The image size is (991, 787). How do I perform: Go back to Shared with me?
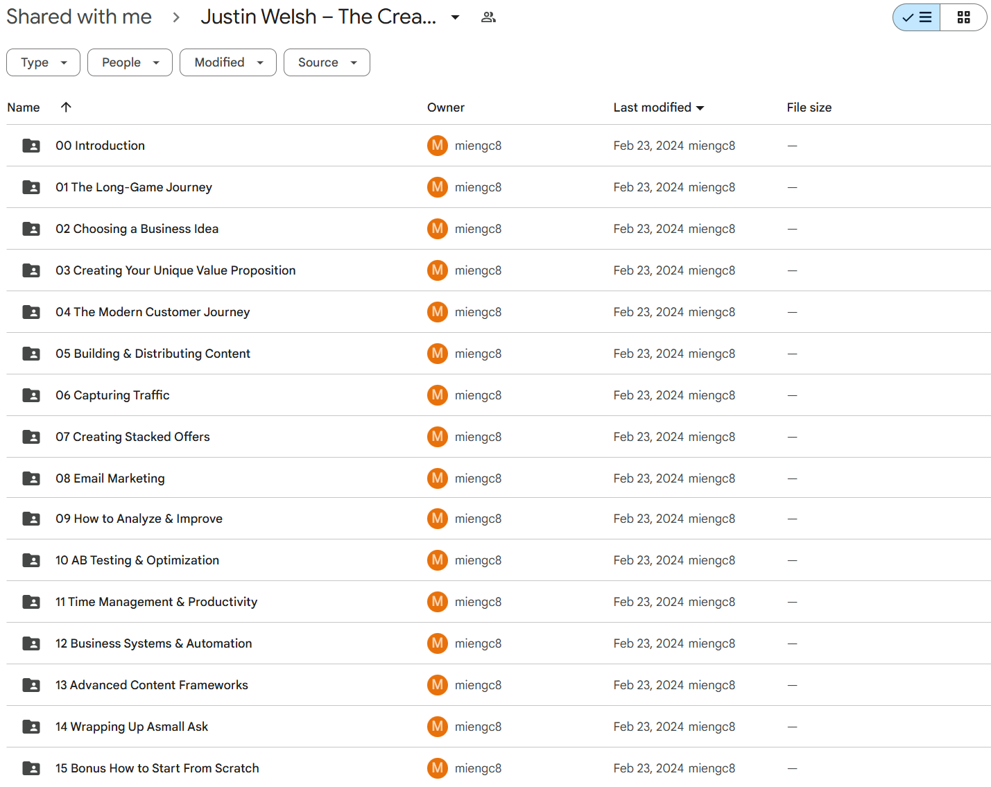click(79, 17)
